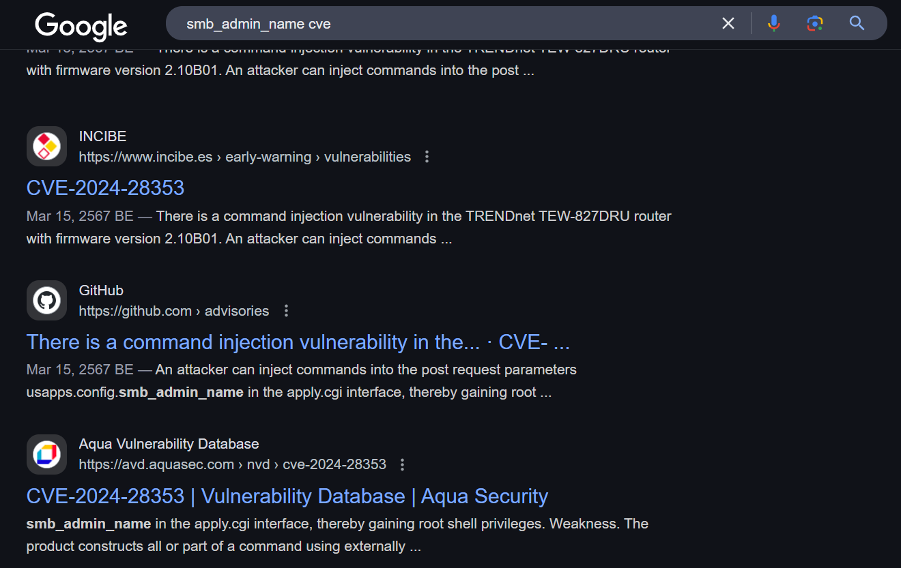The image size is (901, 568).
Task: Start voice search with microphone icon
Action: pos(773,24)
